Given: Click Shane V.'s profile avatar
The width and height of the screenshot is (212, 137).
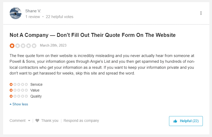Looking at the screenshot, I should click(x=15, y=13).
